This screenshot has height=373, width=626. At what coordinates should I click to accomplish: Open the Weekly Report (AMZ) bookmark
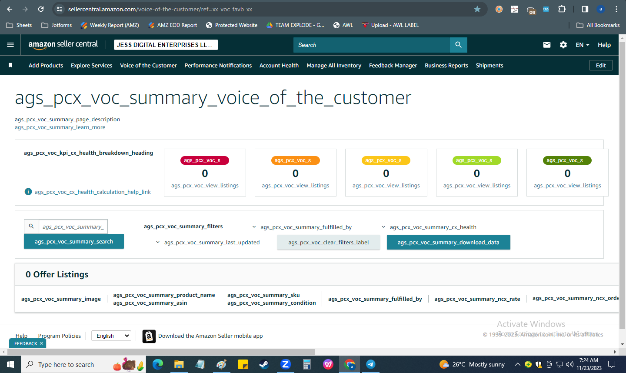point(110,25)
